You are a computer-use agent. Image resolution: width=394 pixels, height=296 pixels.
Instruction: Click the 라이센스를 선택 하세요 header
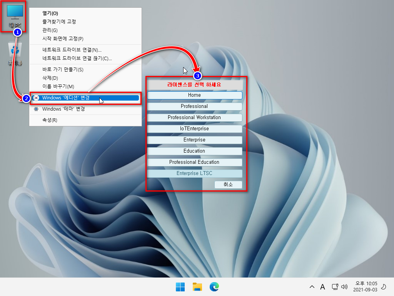pyautogui.click(x=194, y=85)
